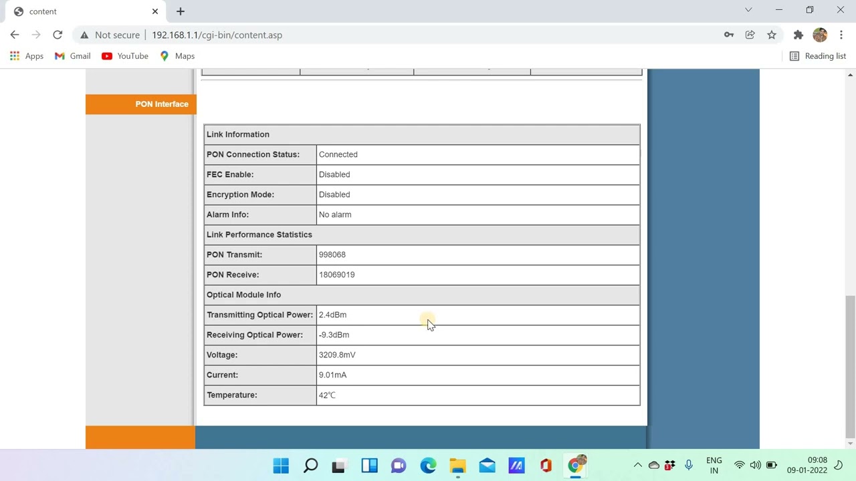Viewport: 856px width, 481px height.
Task: Open YouTube bookmark
Action: tap(125, 56)
